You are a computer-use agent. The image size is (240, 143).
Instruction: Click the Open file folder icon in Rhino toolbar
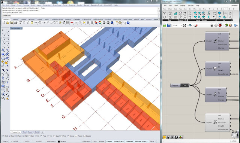click(x=8, y=22)
